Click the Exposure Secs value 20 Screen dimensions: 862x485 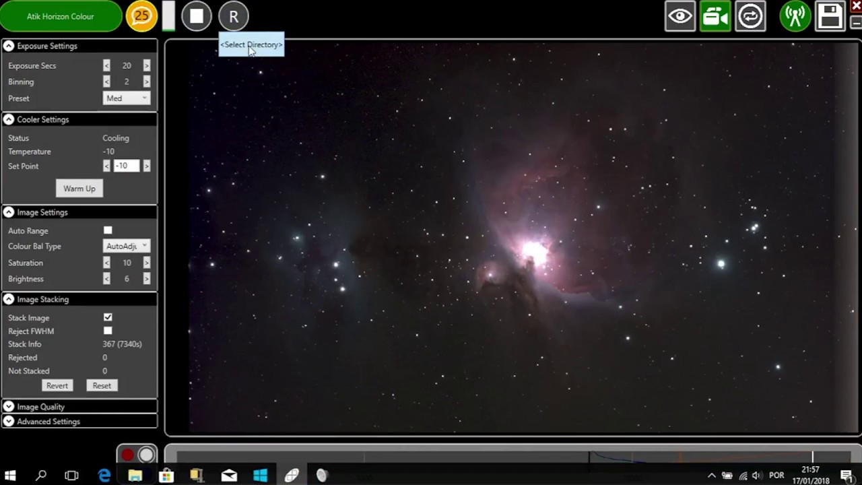click(x=127, y=65)
